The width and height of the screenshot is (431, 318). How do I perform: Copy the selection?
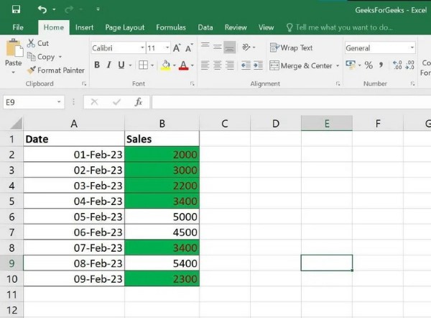pyautogui.click(x=41, y=57)
